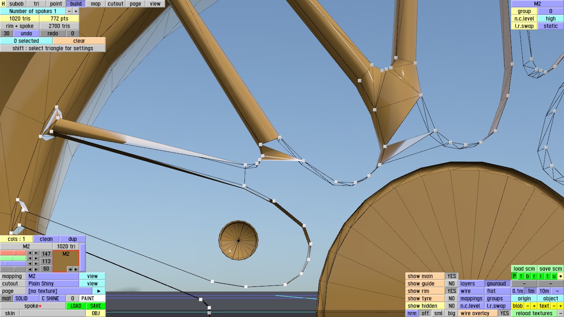
Task: Toggle show hidden NO setting
Action: [x=452, y=306]
